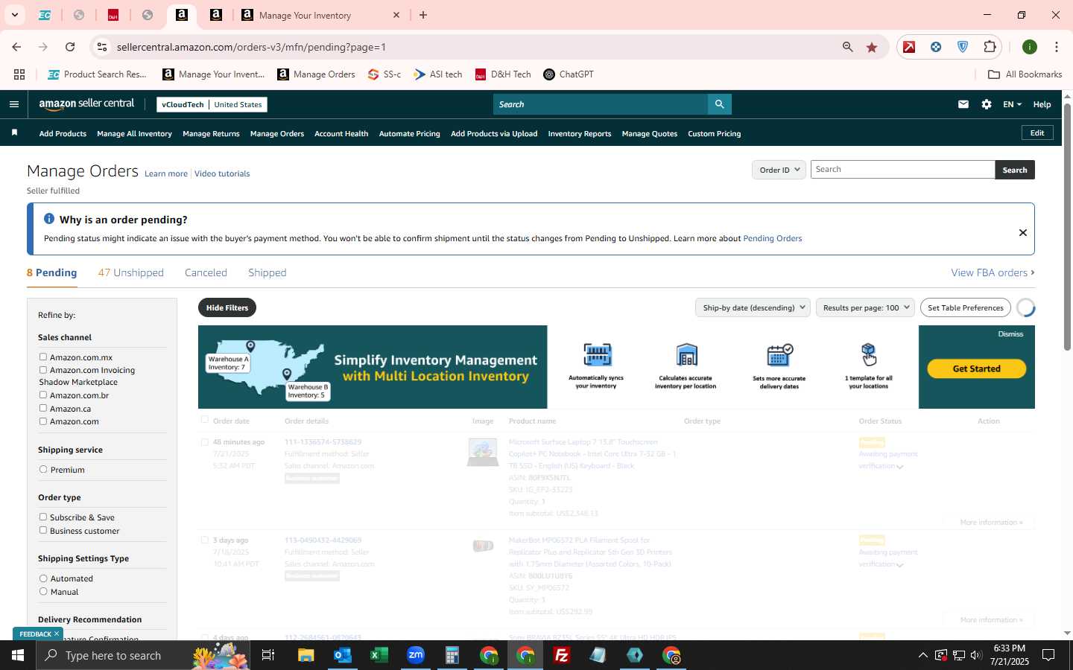Check the Amazon.com.mx sales channel
Viewport: 1073px width, 670px height.
(x=43, y=357)
